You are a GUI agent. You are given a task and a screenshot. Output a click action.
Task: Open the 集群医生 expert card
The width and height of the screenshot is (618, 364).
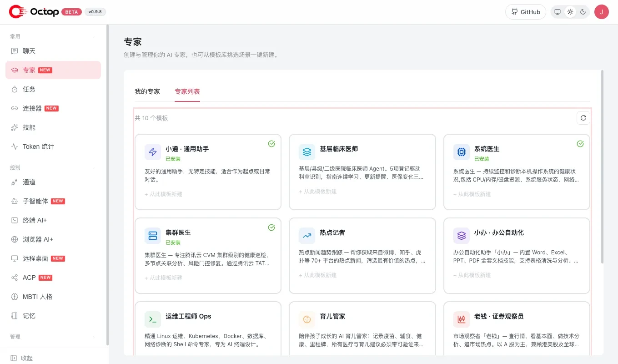click(x=208, y=256)
